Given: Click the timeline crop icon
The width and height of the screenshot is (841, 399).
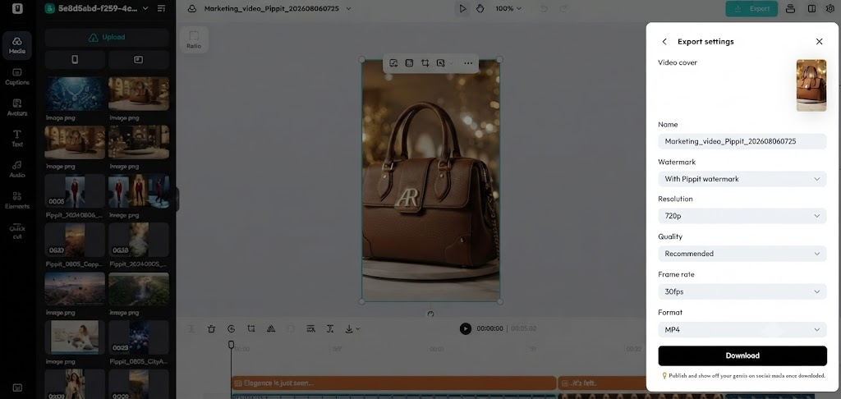Looking at the screenshot, I should click(x=251, y=328).
